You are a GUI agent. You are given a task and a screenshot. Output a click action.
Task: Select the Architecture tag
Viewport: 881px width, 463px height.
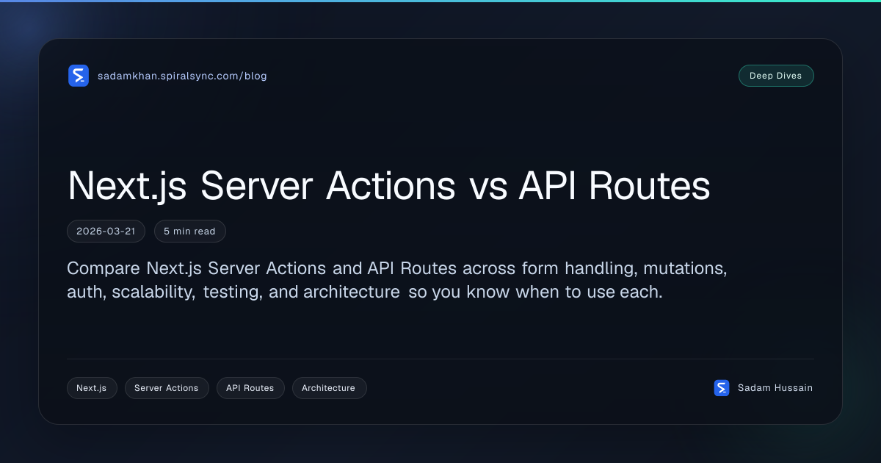point(329,388)
